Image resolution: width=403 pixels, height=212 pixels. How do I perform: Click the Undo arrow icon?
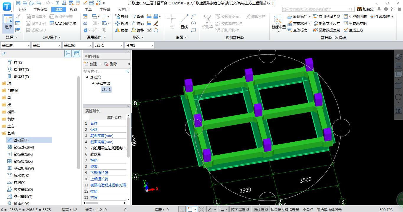[x=38, y=3]
